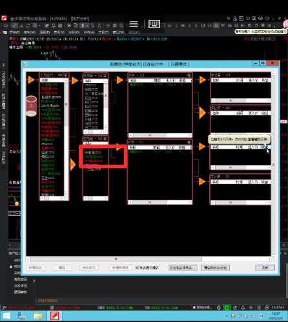Click the M input method icon in the system tray
The width and height of the screenshot is (288, 322).
[x=261, y=316]
